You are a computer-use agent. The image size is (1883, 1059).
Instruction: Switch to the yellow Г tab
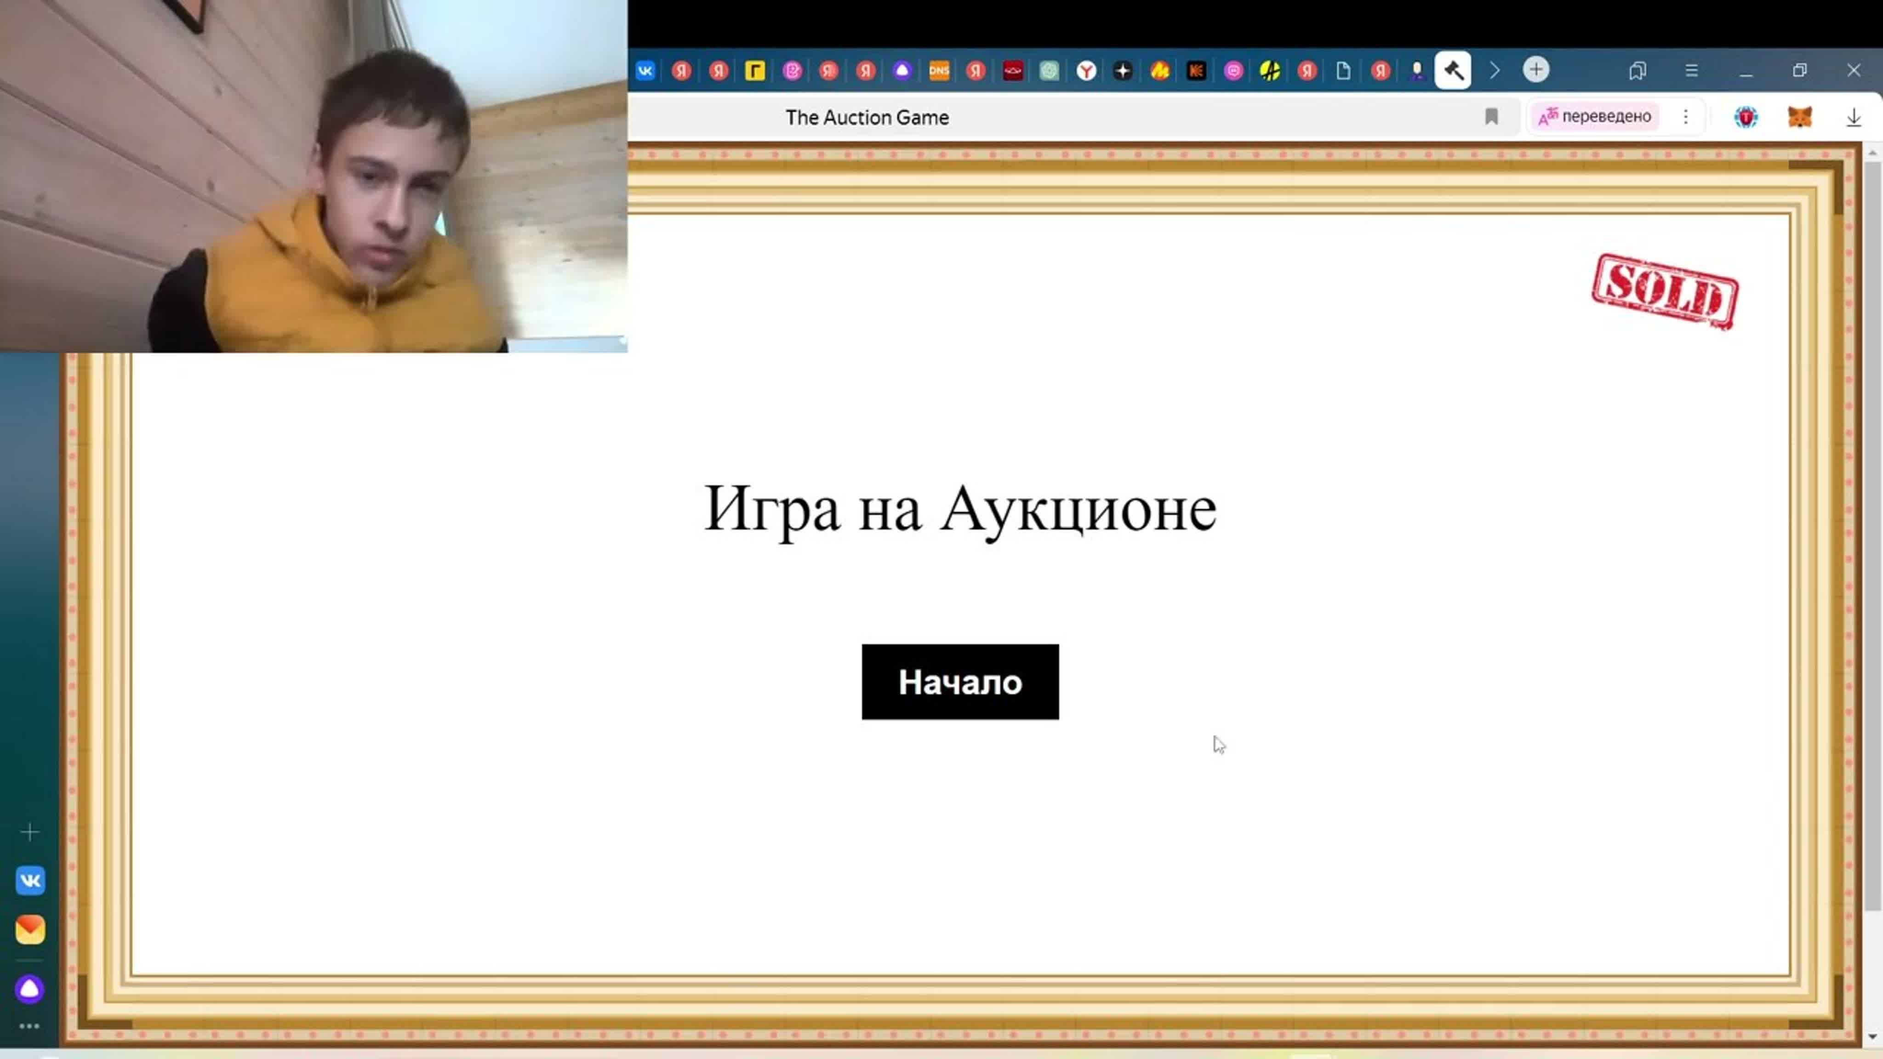pyautogui.click(x=755, y=70)
